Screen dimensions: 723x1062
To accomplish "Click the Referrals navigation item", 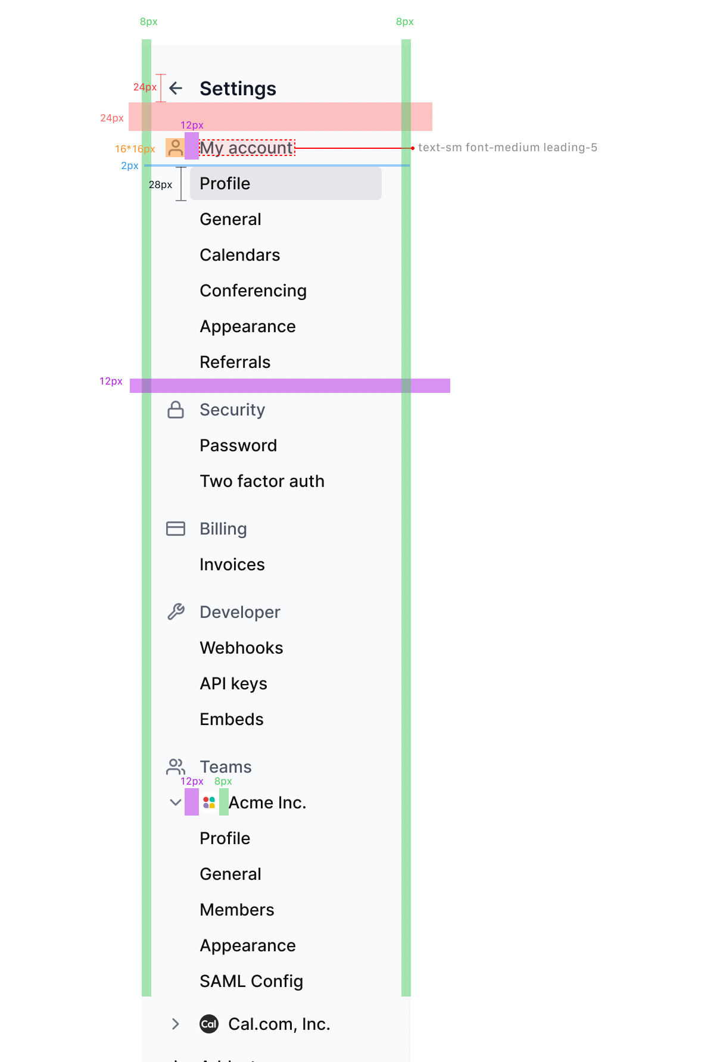I will (235, 362).
